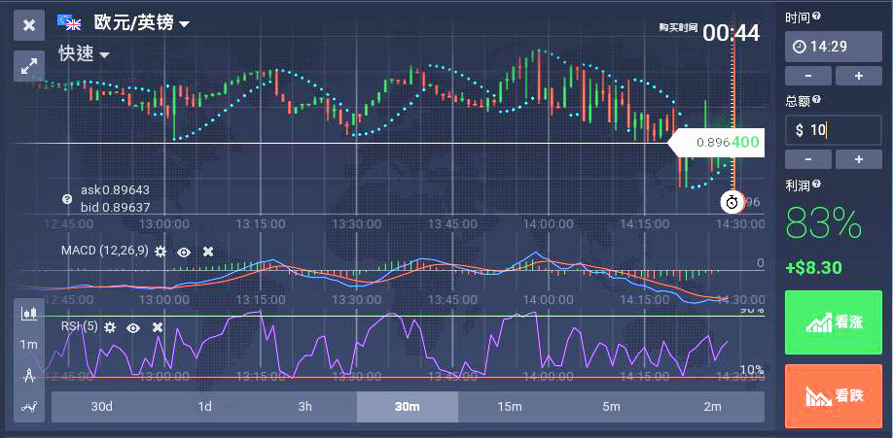The width and height of the screenshot is (893, 438).
Task: Toggle MACD indicator visibility eye
Action: (x=184, y=252)
